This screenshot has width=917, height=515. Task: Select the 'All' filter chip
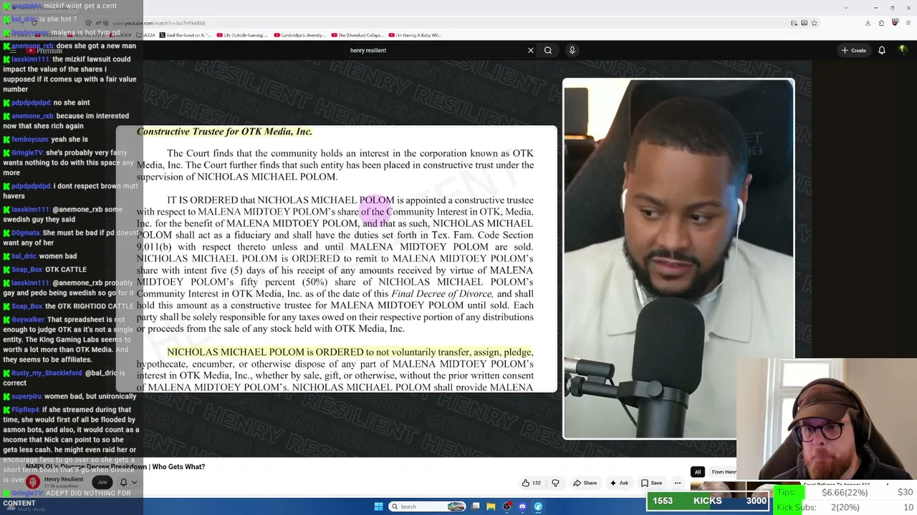(697, 472)
